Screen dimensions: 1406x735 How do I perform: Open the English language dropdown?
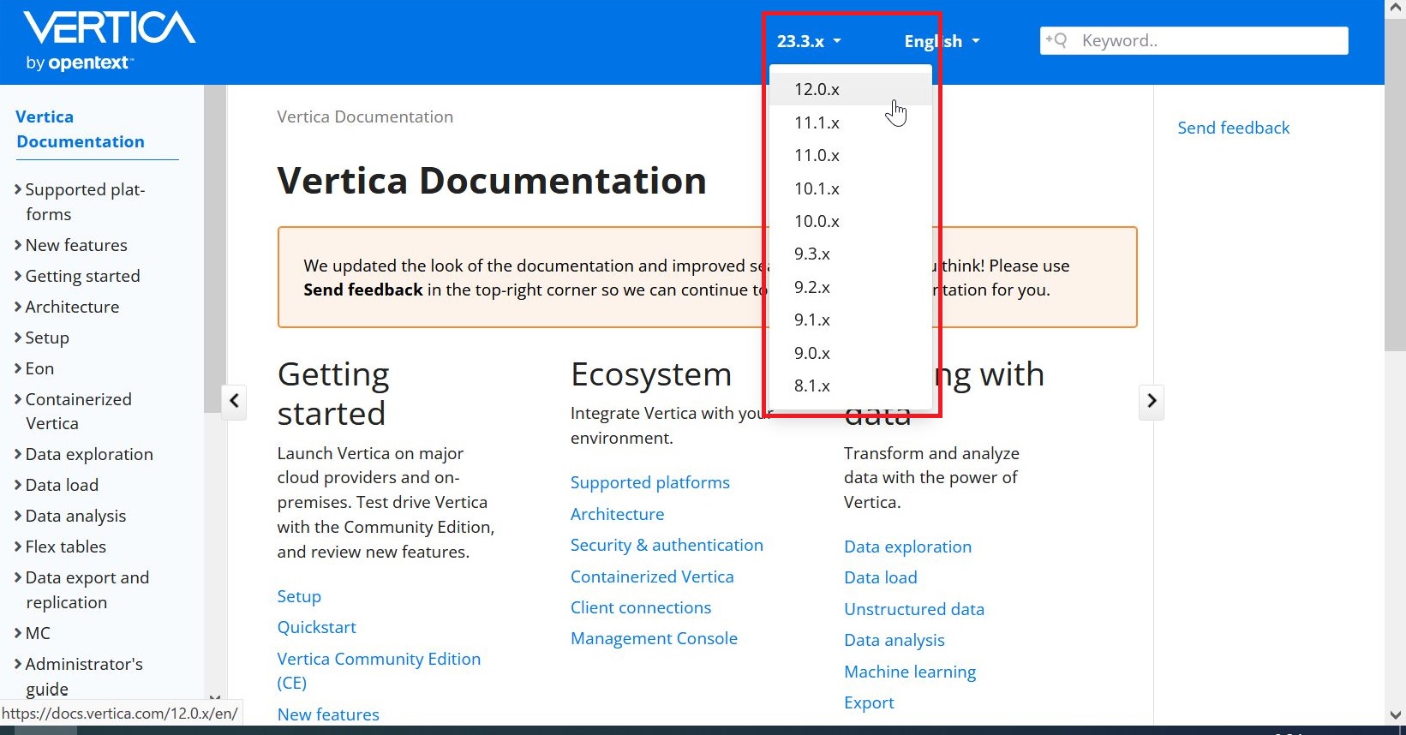942,41
